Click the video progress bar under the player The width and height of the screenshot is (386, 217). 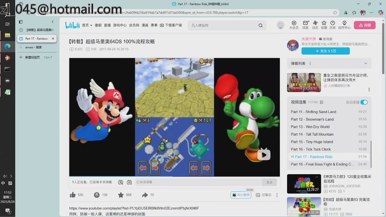(x=174, y=176)
